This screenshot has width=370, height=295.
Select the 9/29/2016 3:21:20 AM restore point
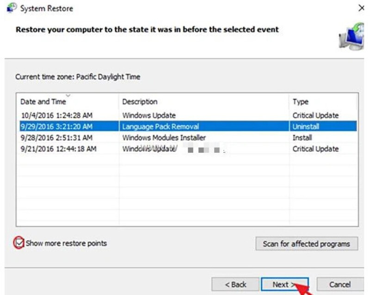pos(188,126)
